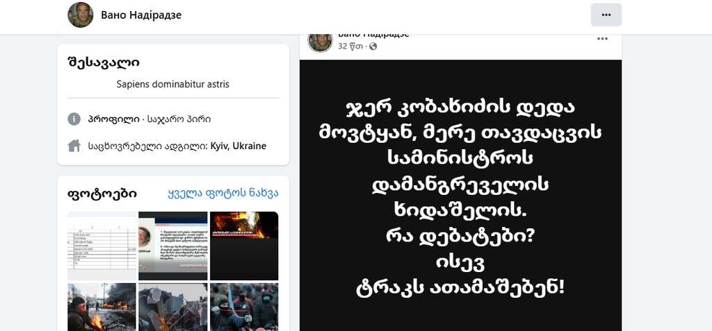Open the spreadsheet table photo thumbnail

(102, 246)
